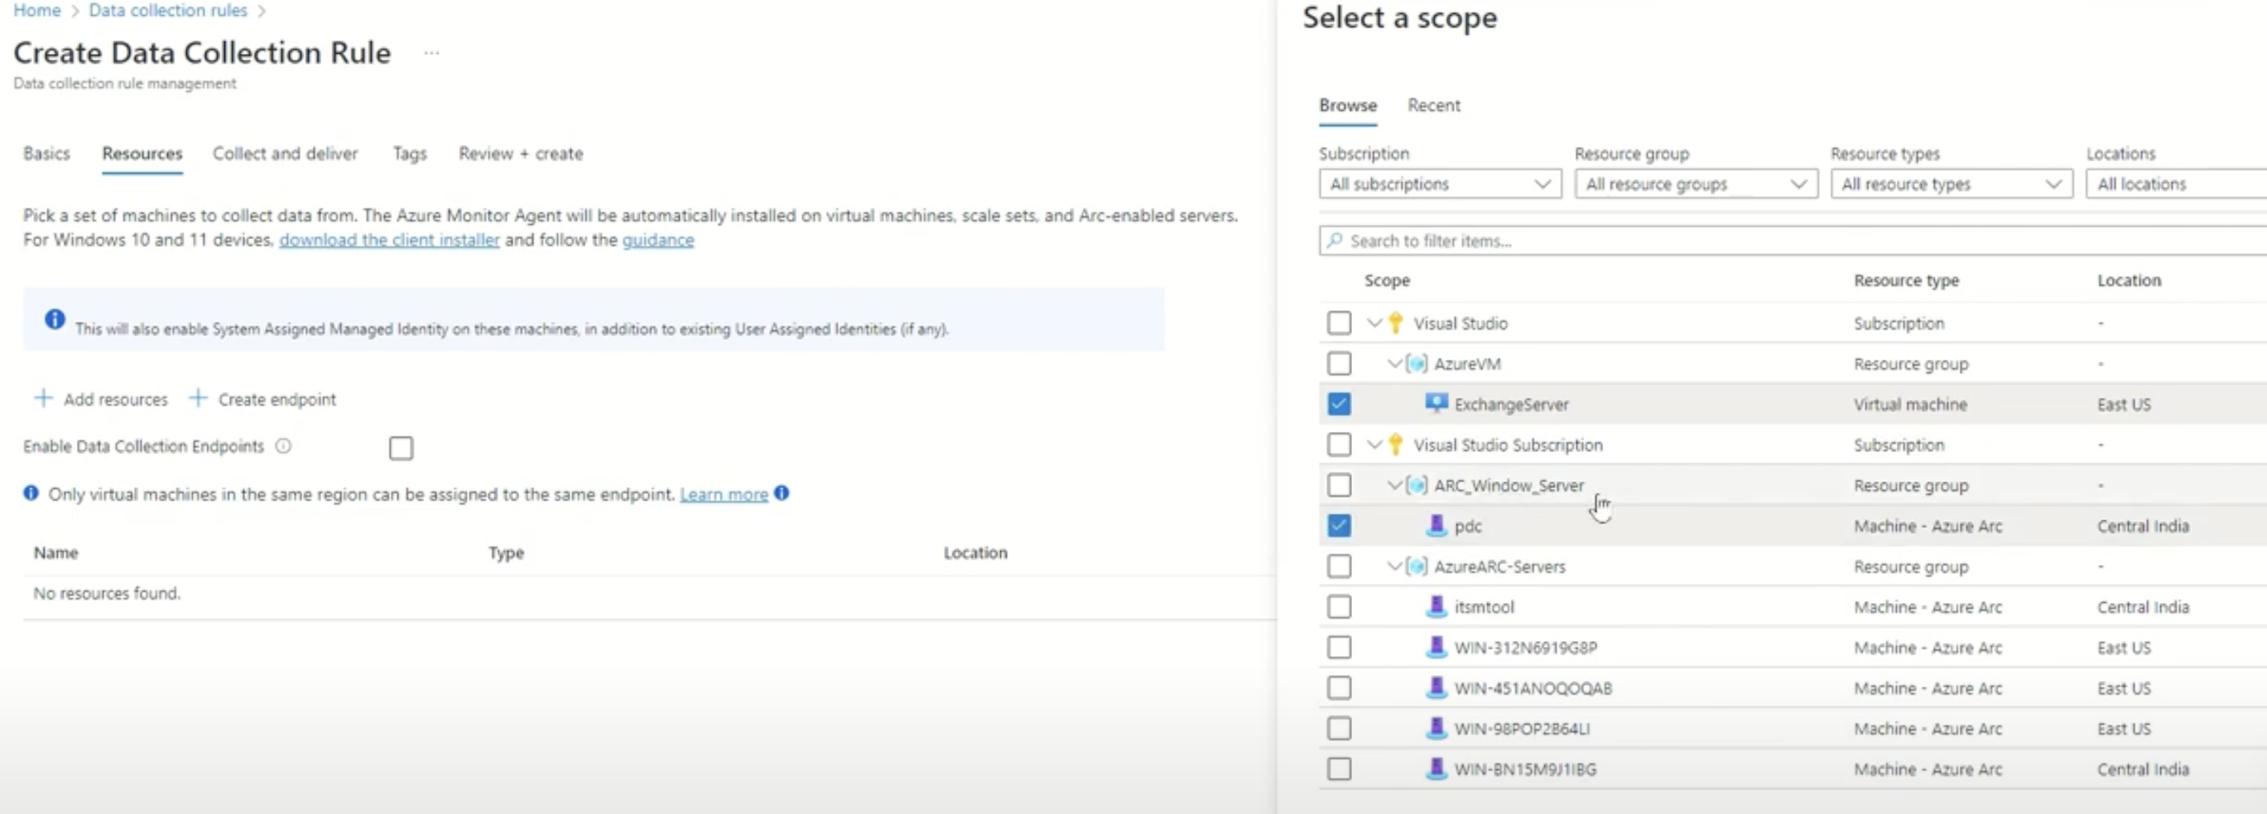Select the Browse tab in scope panel
This screenshot has width=2267, height=814.
[x=1347, y=104]
